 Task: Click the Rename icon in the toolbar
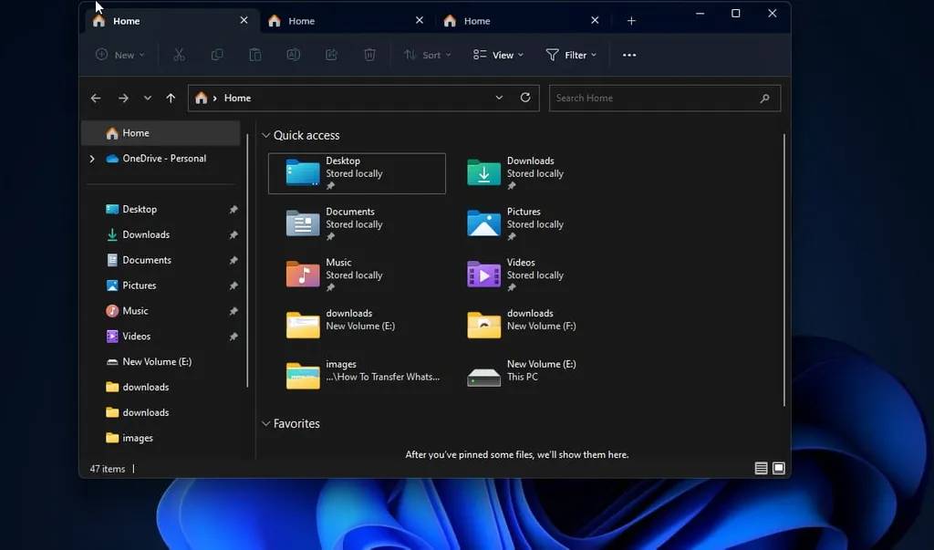(x=293, y=55)
